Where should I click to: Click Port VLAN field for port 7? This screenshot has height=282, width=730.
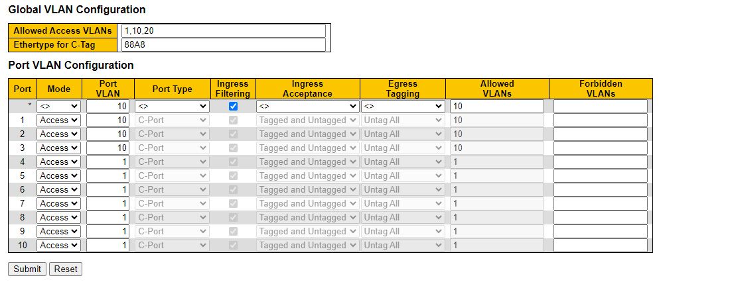[x=108, y=203]
